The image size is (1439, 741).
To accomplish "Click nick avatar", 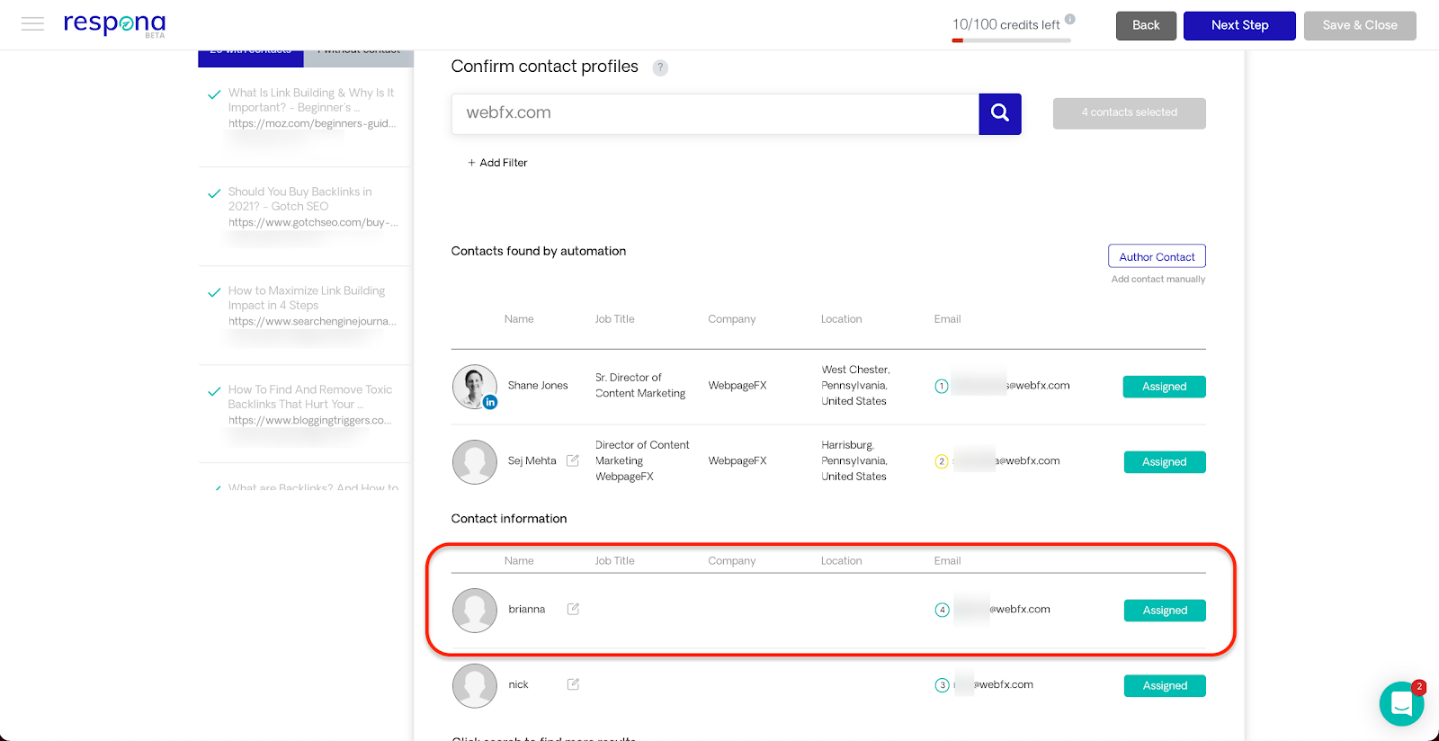I will coord(475,686).
